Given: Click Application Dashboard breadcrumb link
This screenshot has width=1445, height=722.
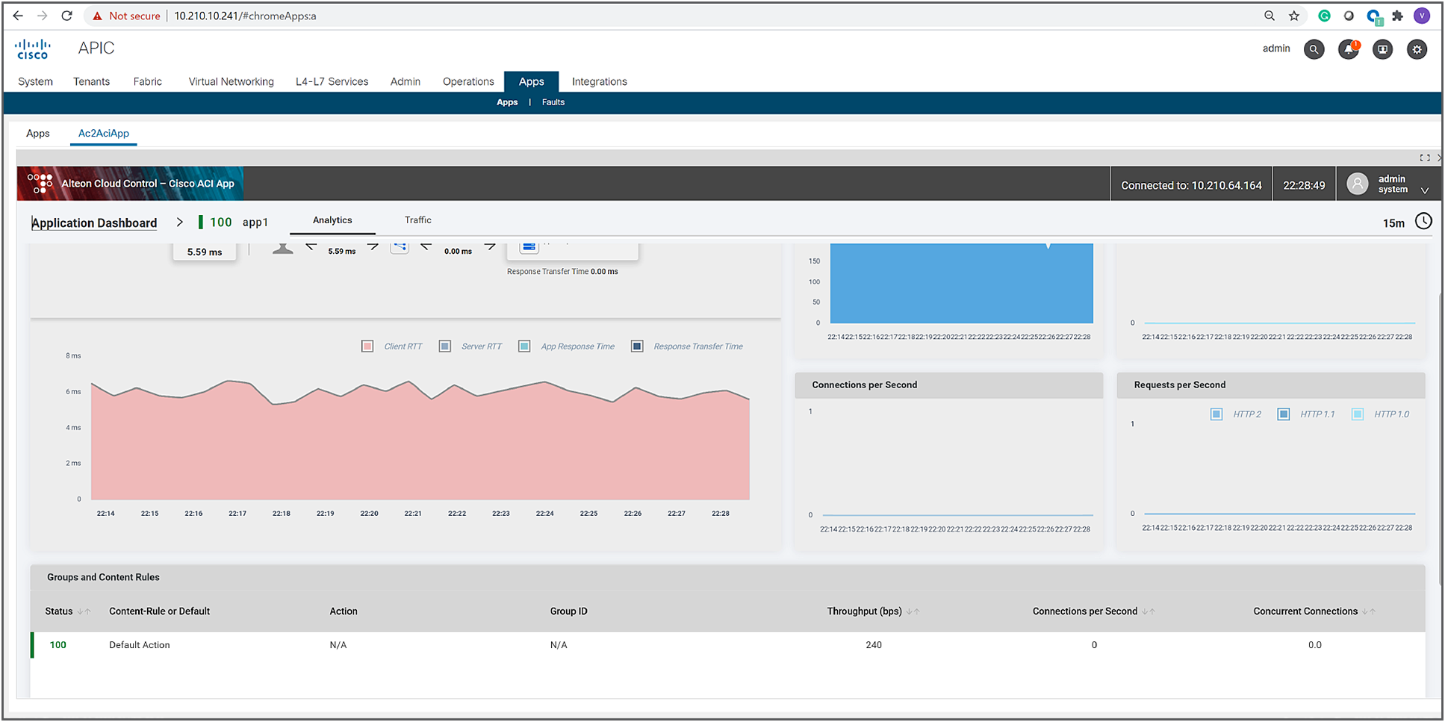Looking at the screenshot, I should pos(94,223).
